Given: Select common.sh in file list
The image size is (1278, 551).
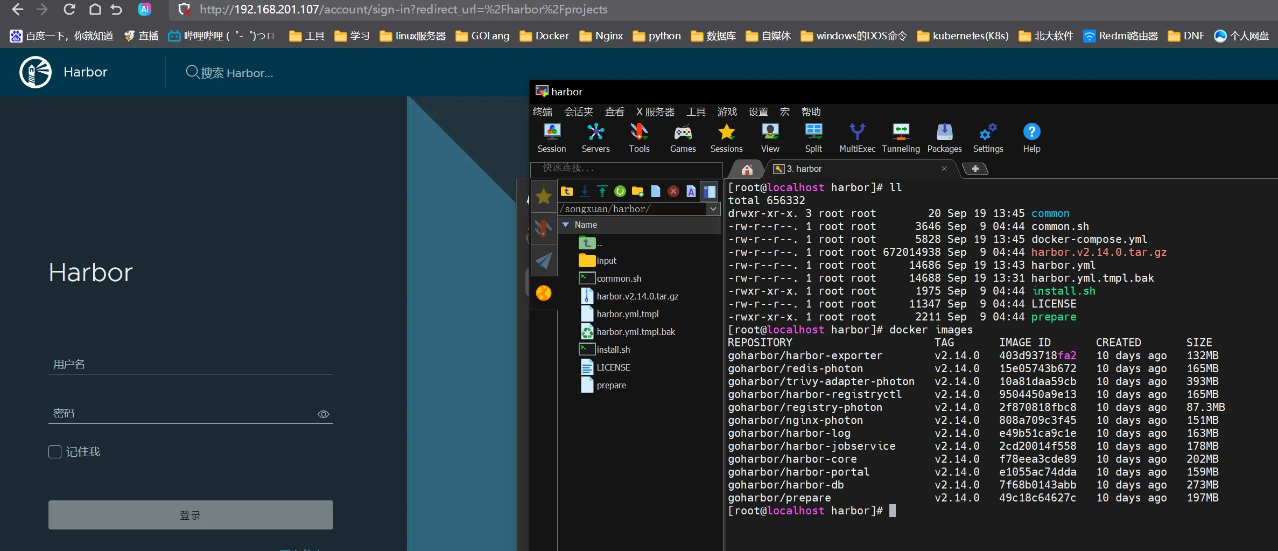Looking at the screenshot, I should [x=610, y=278].
